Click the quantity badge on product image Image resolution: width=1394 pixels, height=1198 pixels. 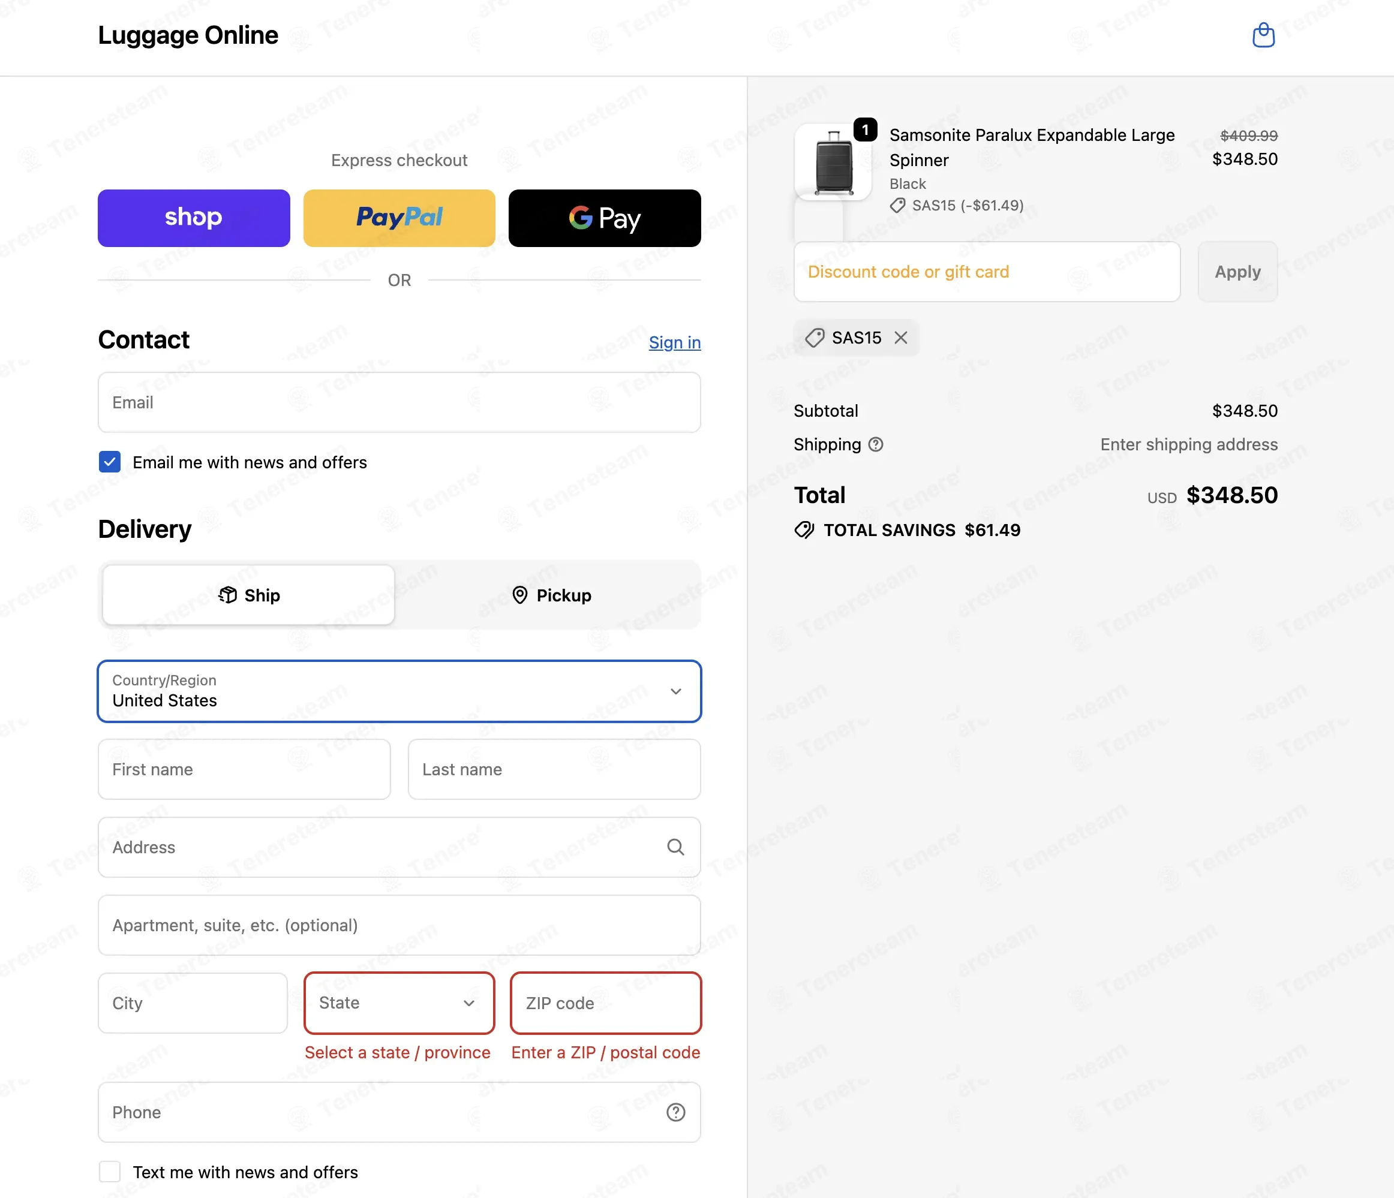click(x=865, y=129)
